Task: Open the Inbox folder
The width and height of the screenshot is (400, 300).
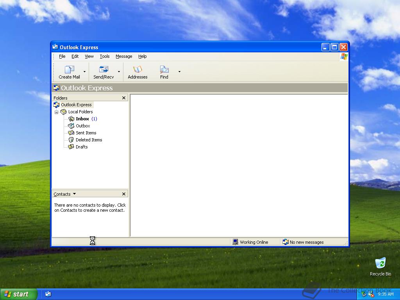Action: coord(82,119)
